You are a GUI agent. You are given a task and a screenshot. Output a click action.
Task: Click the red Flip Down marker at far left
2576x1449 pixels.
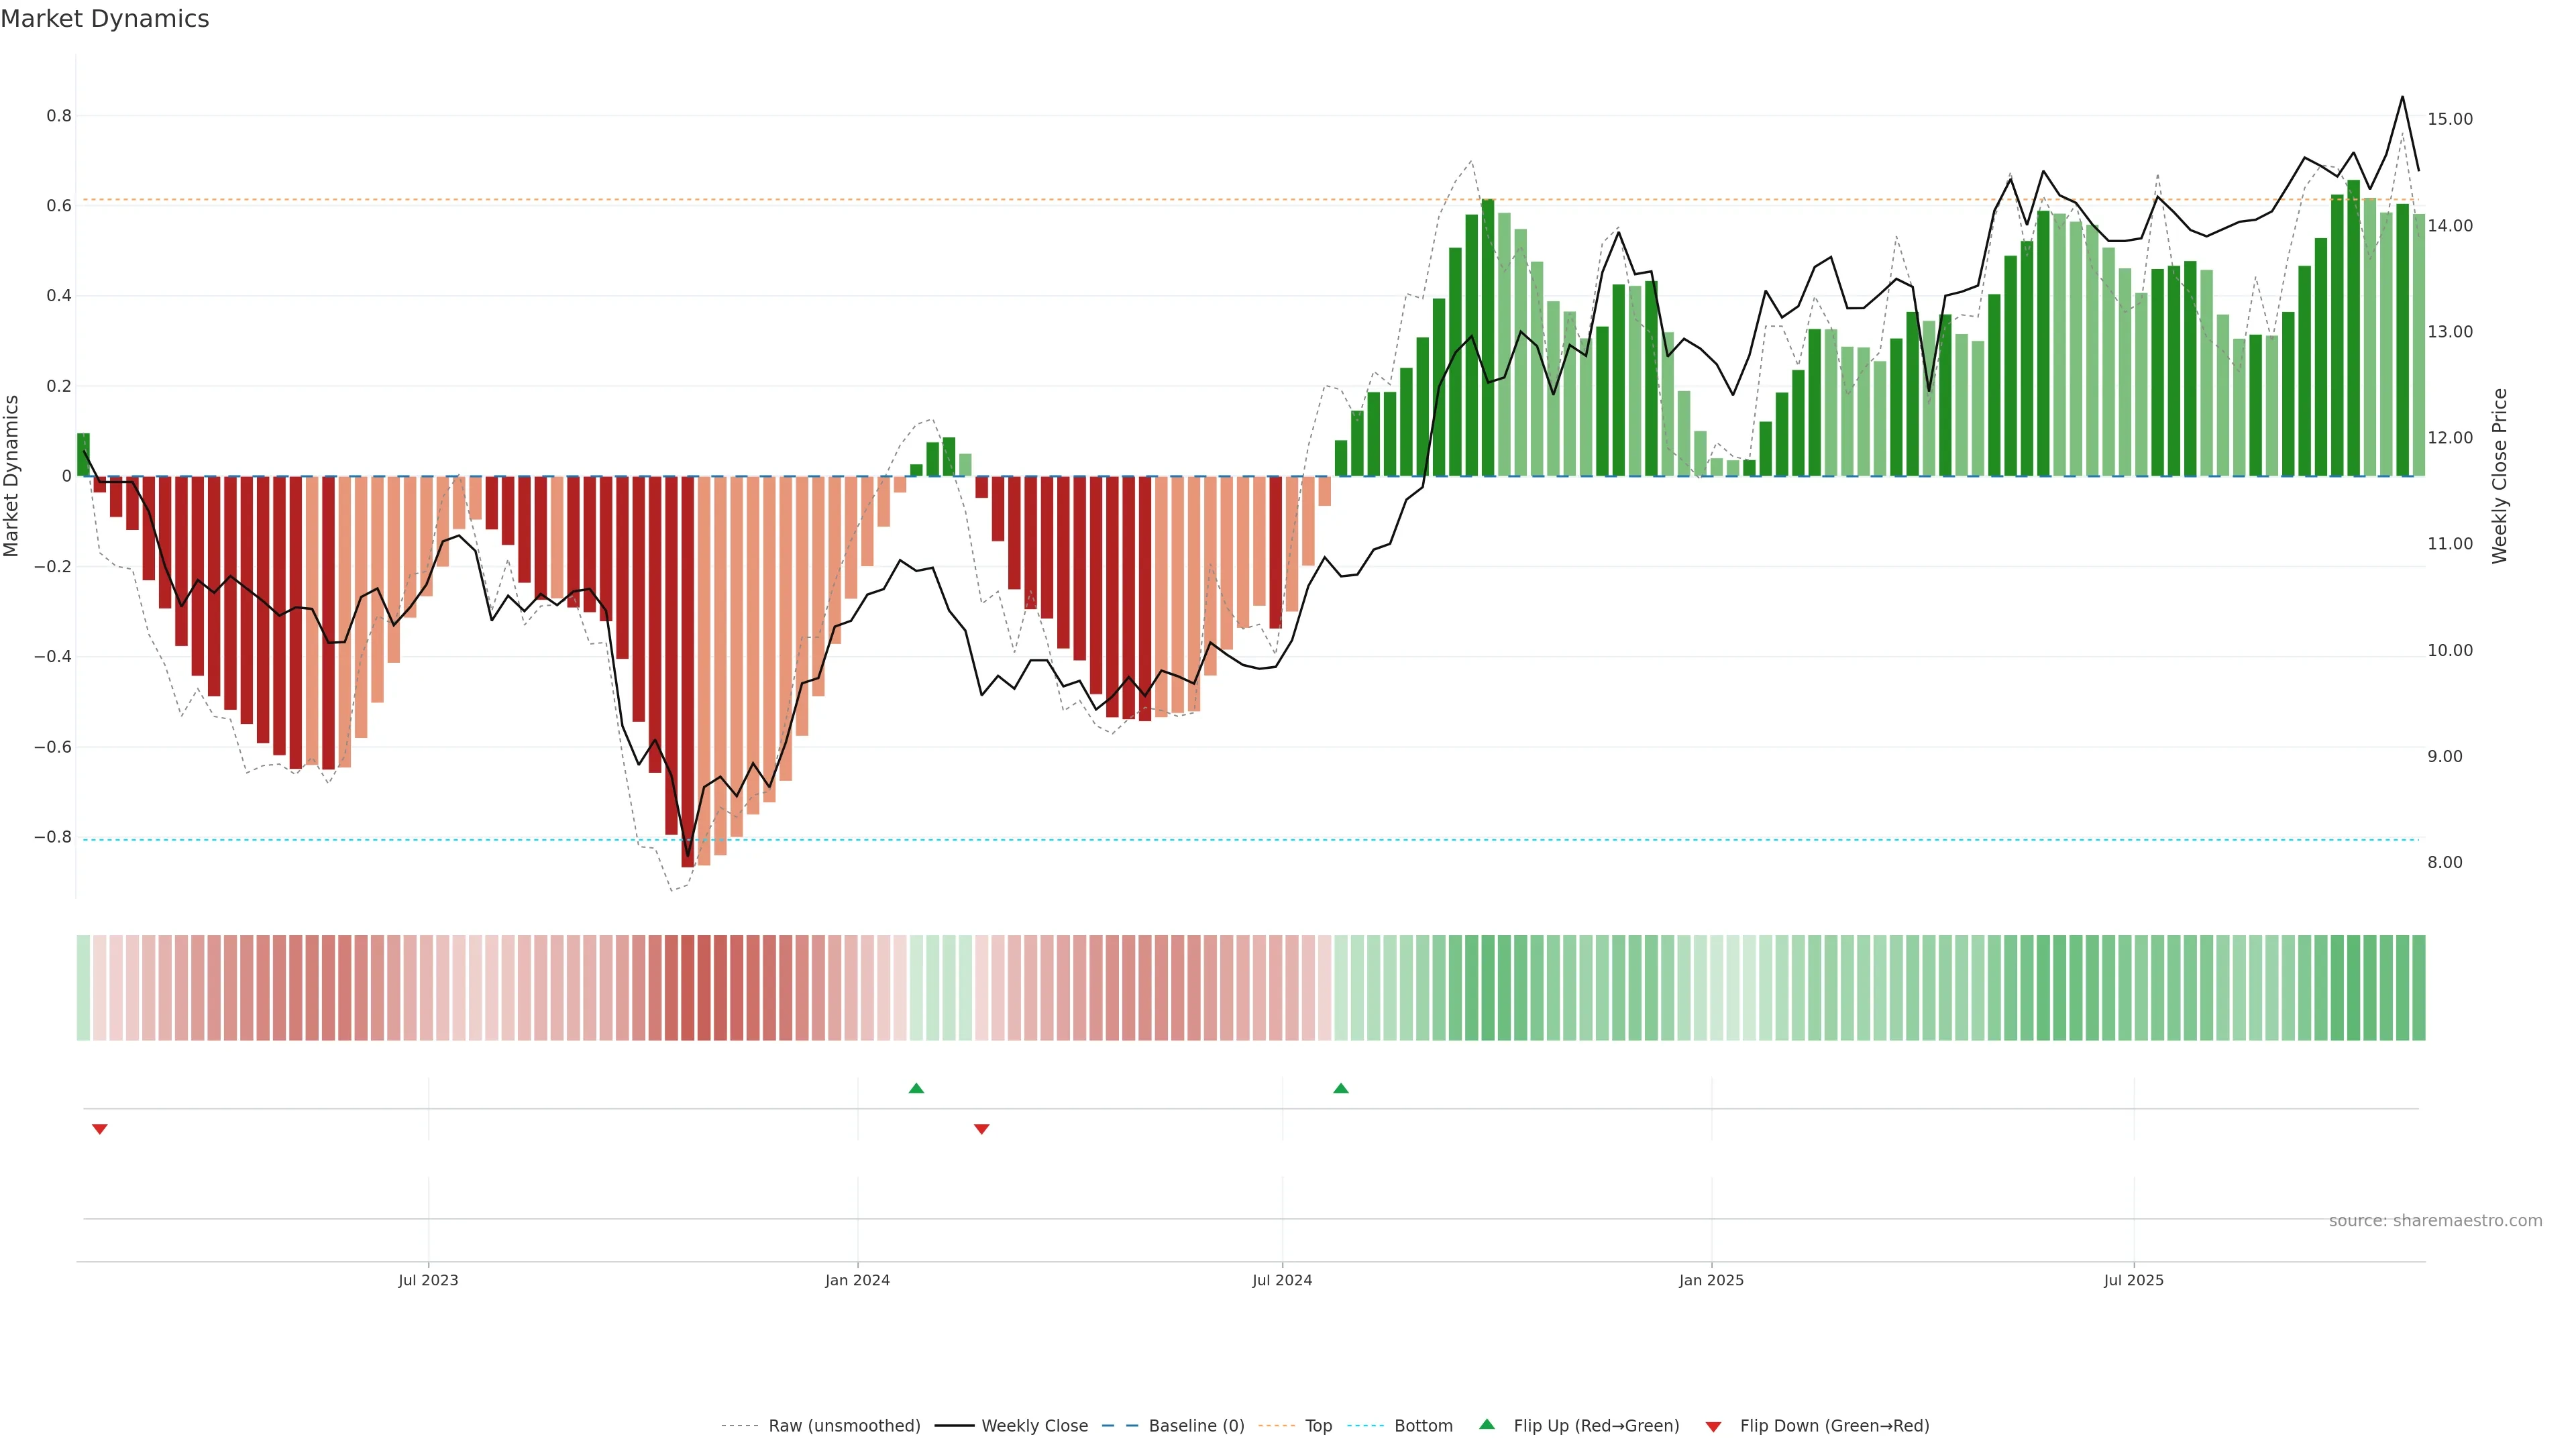(x=99, y=1129)
